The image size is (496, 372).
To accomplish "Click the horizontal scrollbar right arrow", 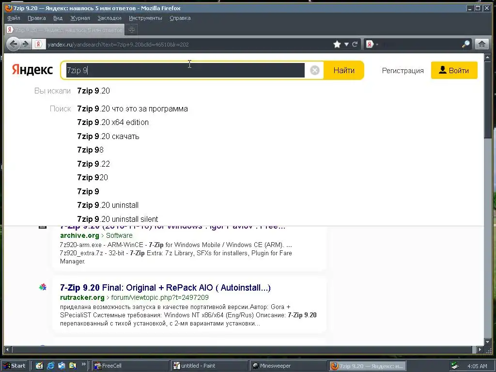I will point(480,350).
